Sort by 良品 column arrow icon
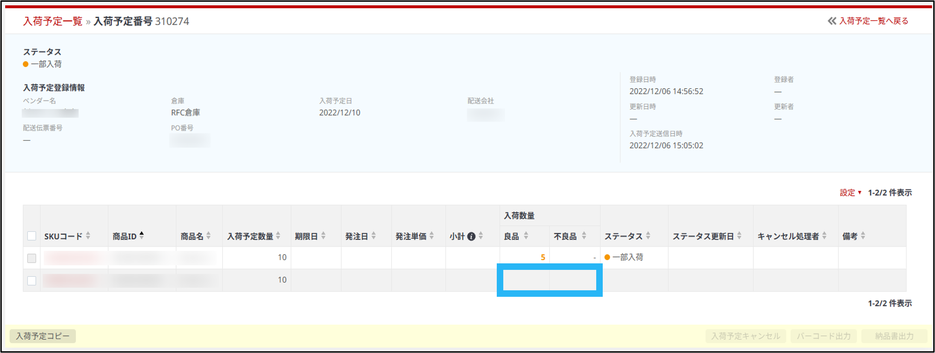This screenshot has width=935, height=353. (526, 236)
